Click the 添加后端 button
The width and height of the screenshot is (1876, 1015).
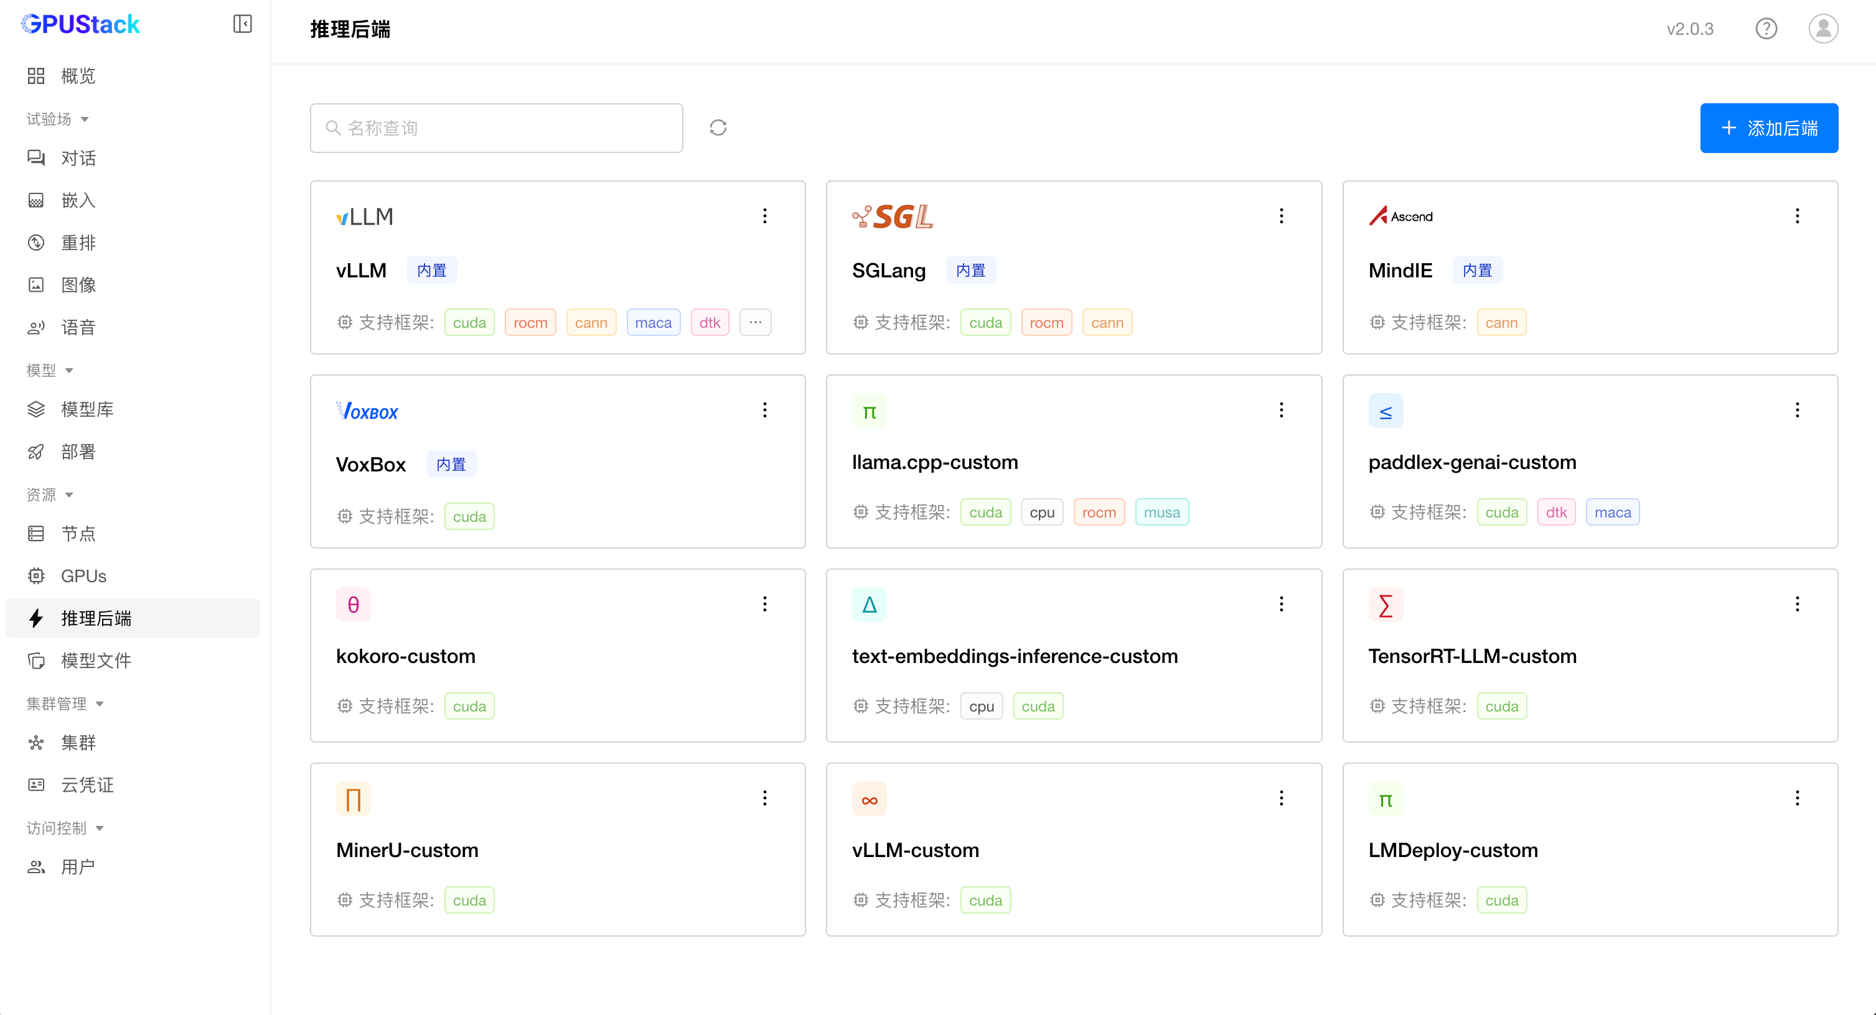click(1768, 128)
